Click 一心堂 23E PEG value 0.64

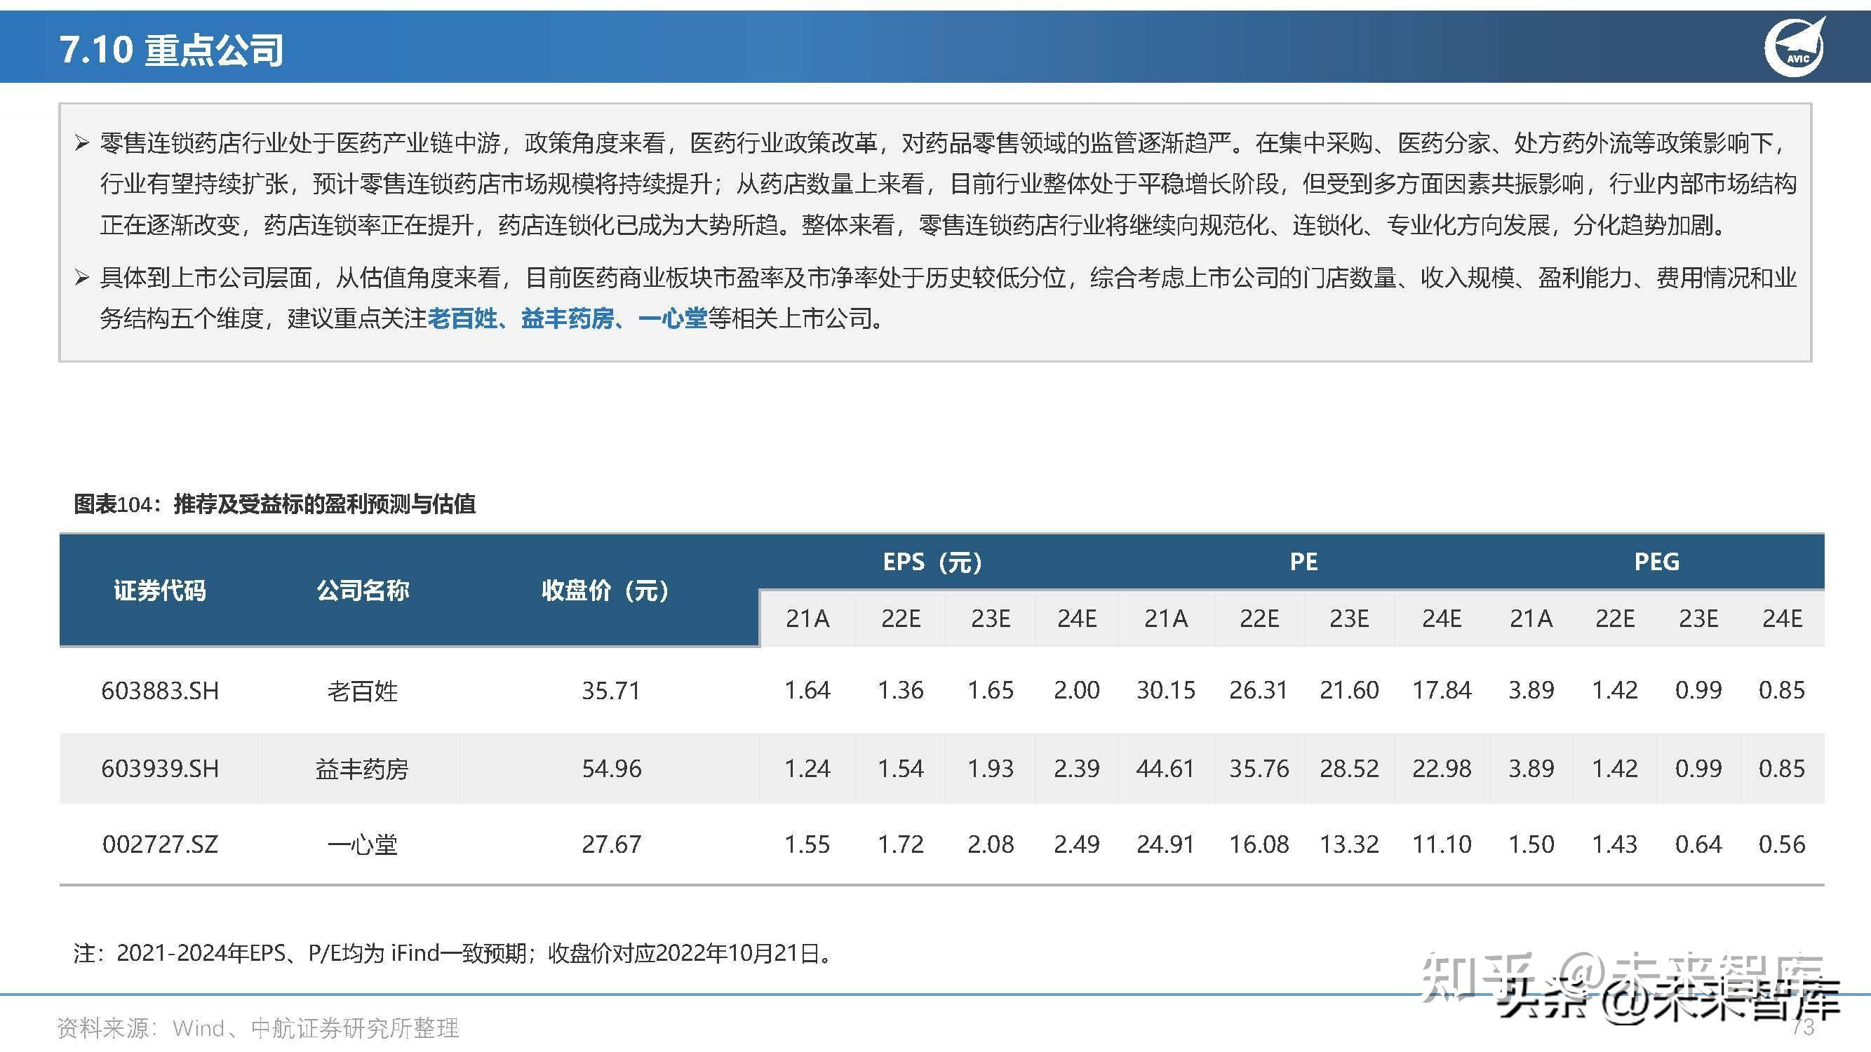click(x=1698, y=844)
